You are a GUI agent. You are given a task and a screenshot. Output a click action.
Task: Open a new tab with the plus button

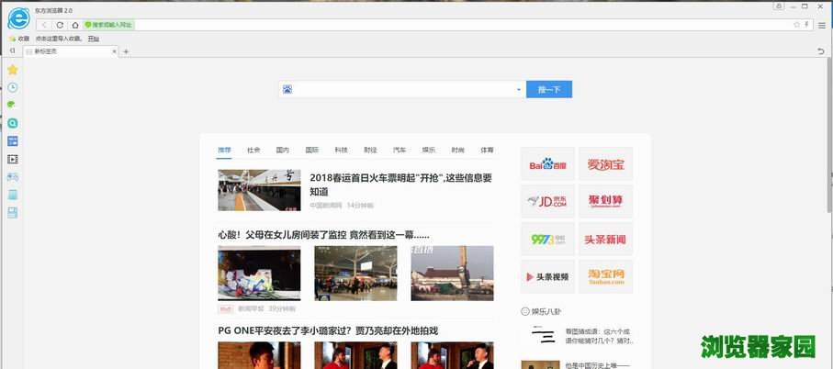[126, 51]
